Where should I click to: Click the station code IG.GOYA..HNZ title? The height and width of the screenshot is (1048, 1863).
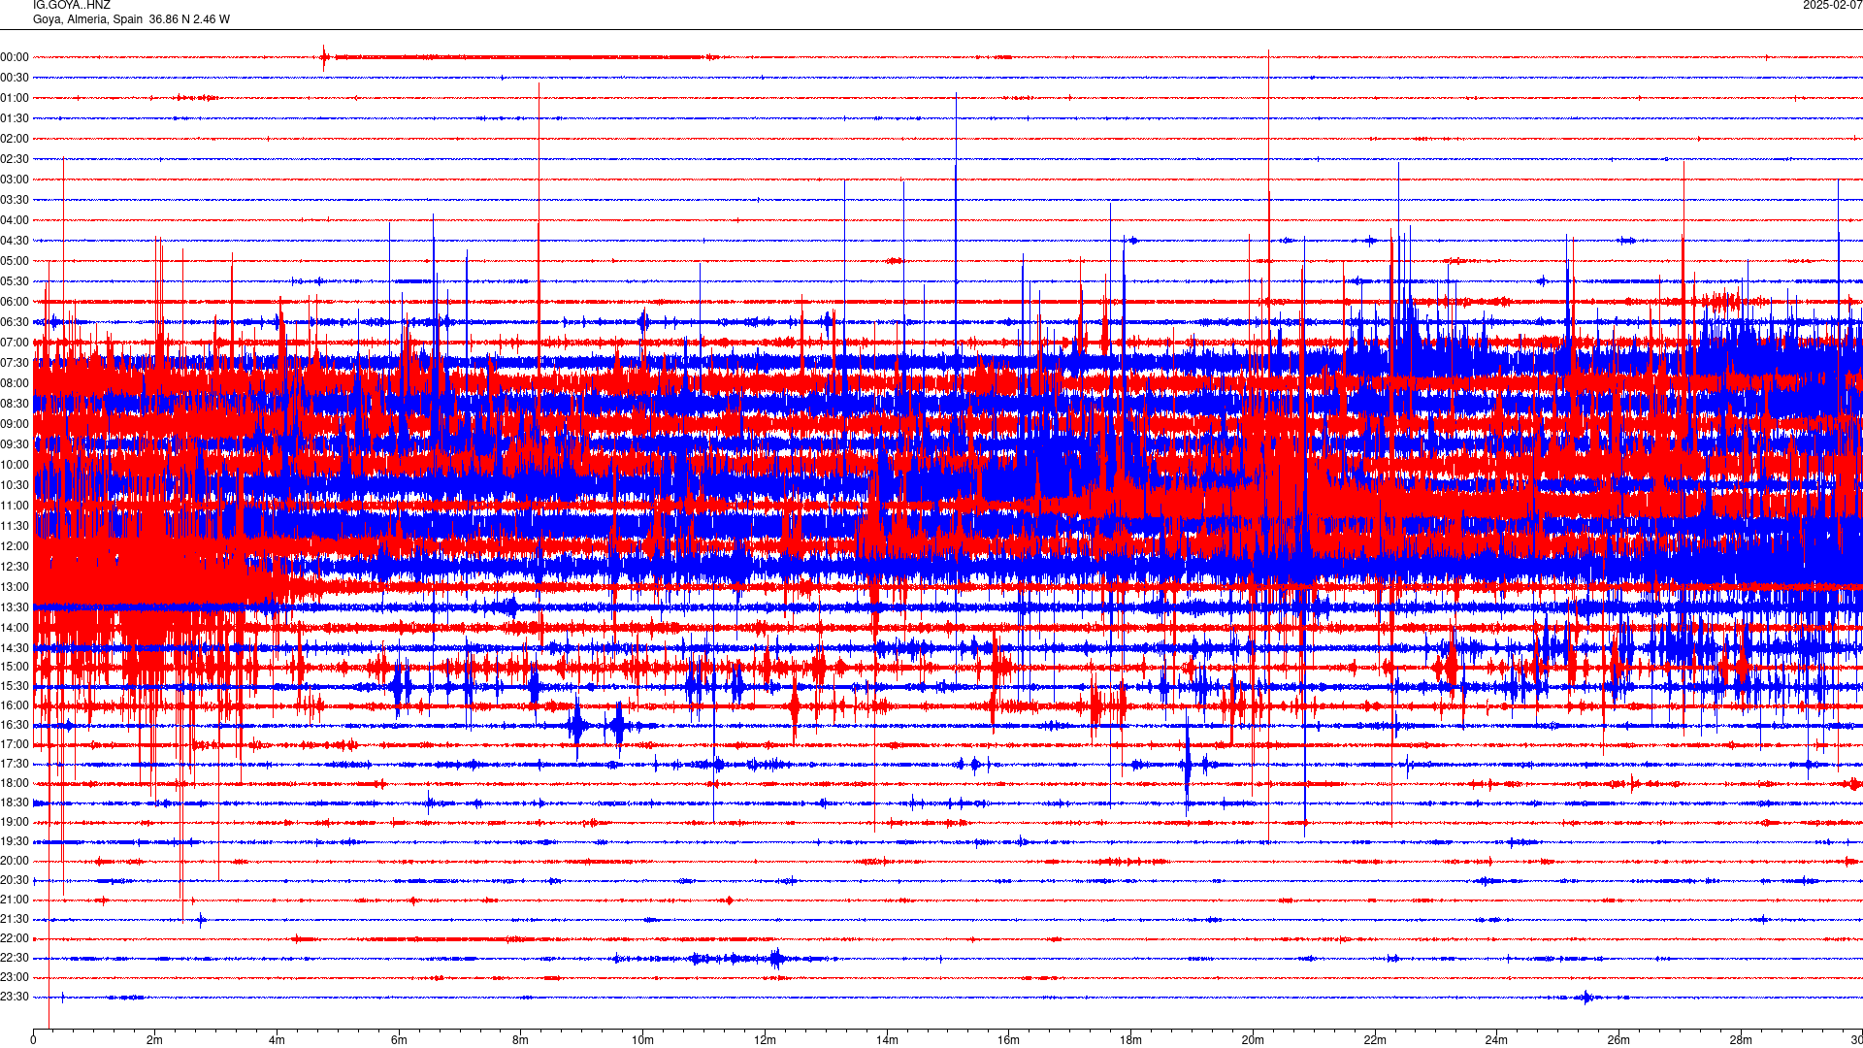coord(72,5)
